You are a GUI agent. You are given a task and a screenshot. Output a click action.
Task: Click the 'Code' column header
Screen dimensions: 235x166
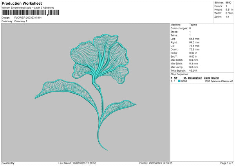pyautogui.click(x=207, y=78)
